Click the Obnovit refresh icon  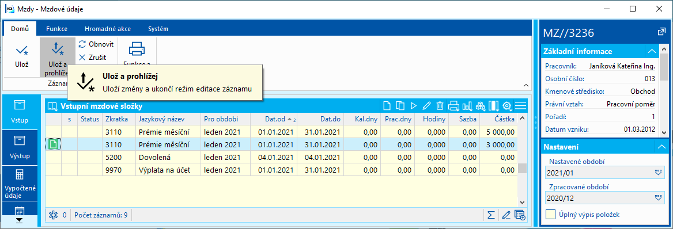click(82, 44)
